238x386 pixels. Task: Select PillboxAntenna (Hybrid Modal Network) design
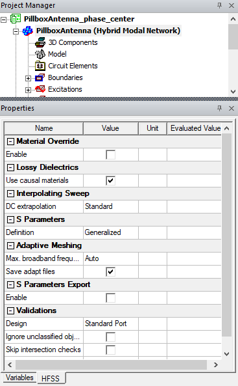(108, 31)
